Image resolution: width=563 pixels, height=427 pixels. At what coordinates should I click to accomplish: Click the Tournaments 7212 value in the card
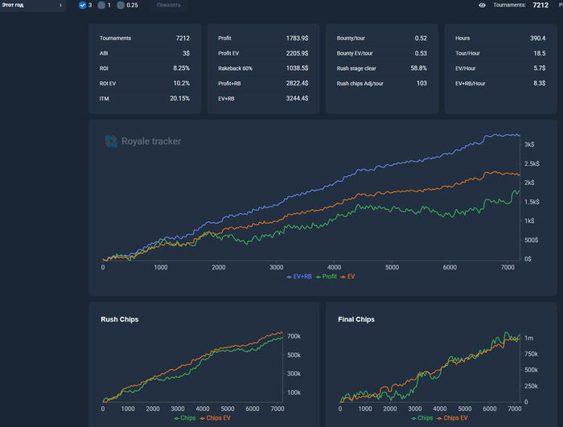[x=183, y=38]
